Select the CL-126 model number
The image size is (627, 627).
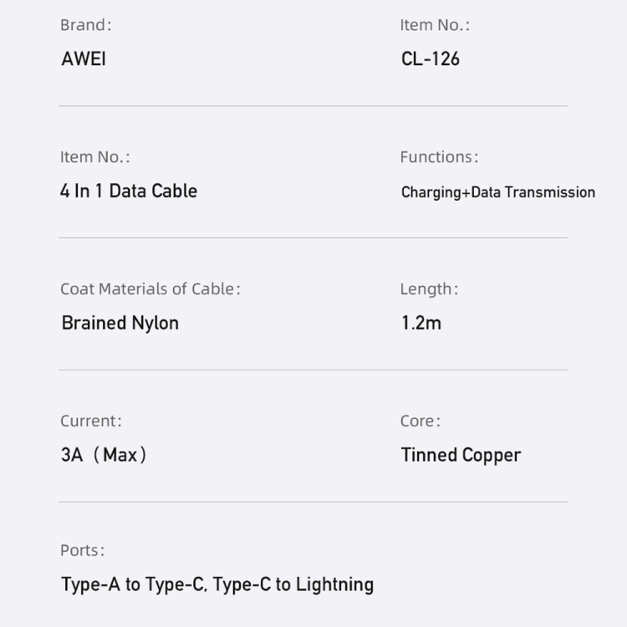[x=431, y=59]
